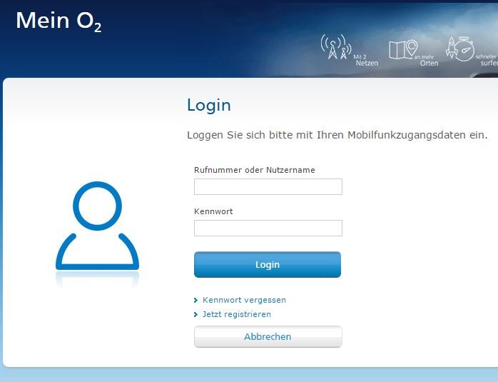Click the antenna towers 'Mit 2 Netzen' icon
The image size is (498, 382).
tap(336, 47)
